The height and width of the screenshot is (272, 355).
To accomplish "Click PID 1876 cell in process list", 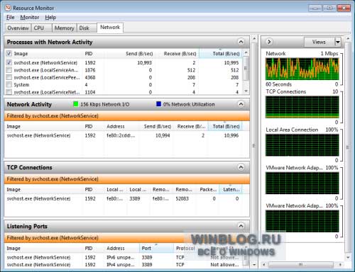I will pyautogui.click(x=90, y=70).
